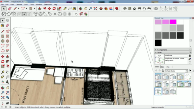The width and height of the screenshot is (194, 109).
Task: Select the Zoom Window tool in left toolbar
Action: tap(8, 93)
